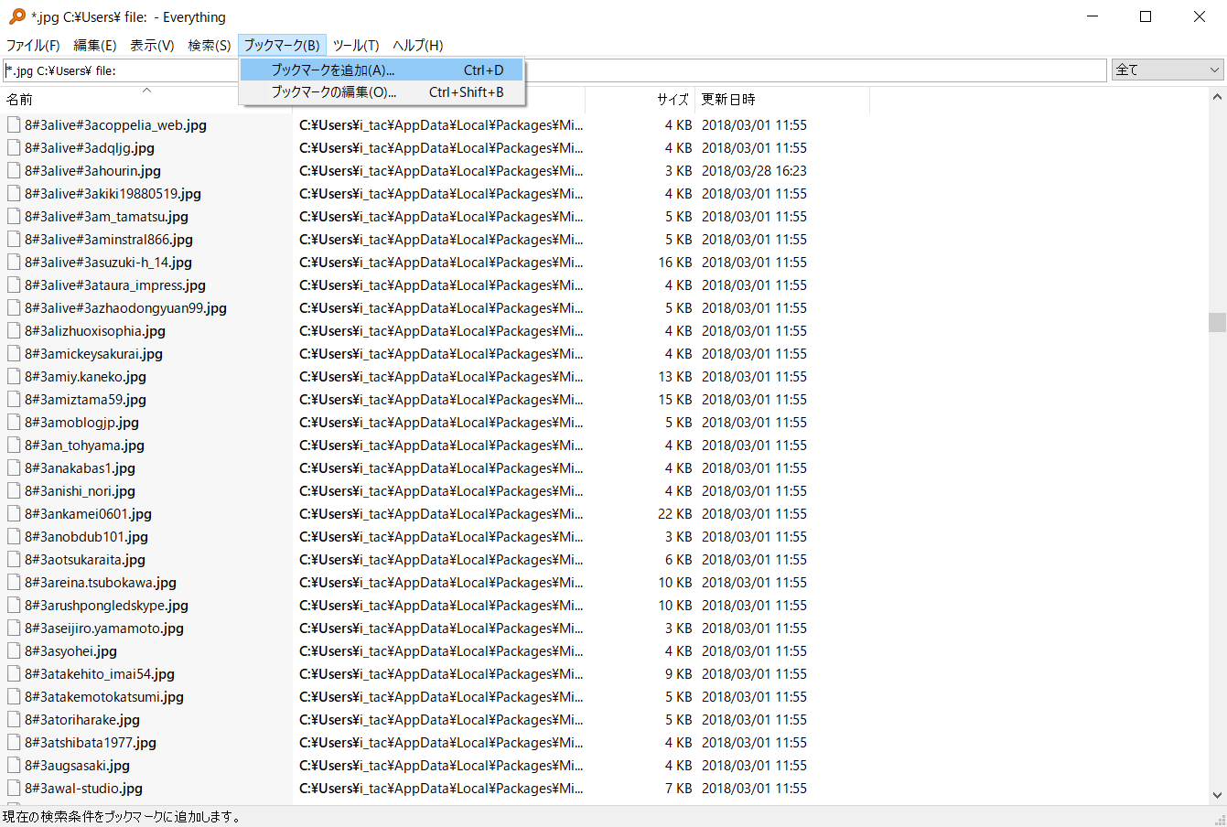The width and height of the screenshot is (1227, 827).
Task: Click file icon for 8#3arushpongledskype.jpg
Action: coord(14,606)
